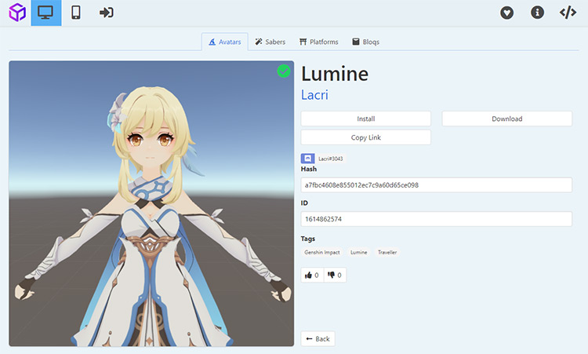The width and height of the screenshot is (588, 354).
Task: Switch to the Sabers tab
Action: [x=270, y=42]
